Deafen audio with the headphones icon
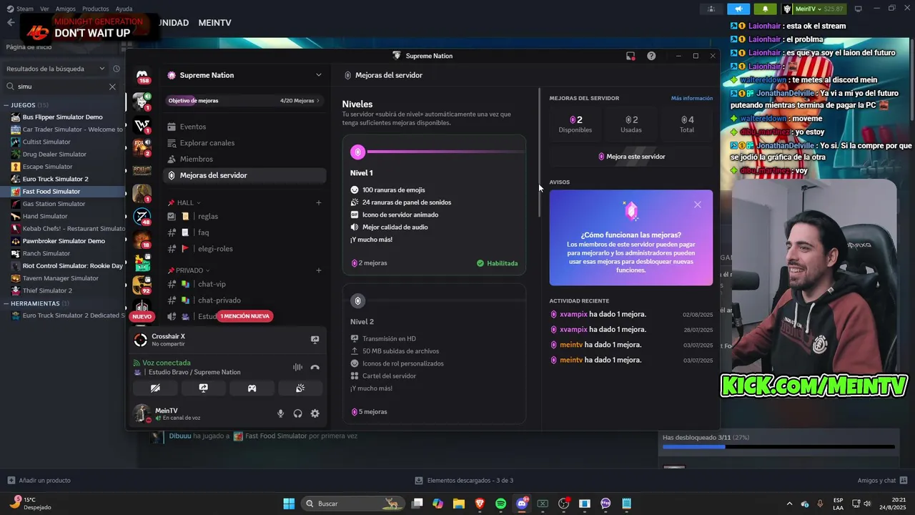 coord(297,413)
